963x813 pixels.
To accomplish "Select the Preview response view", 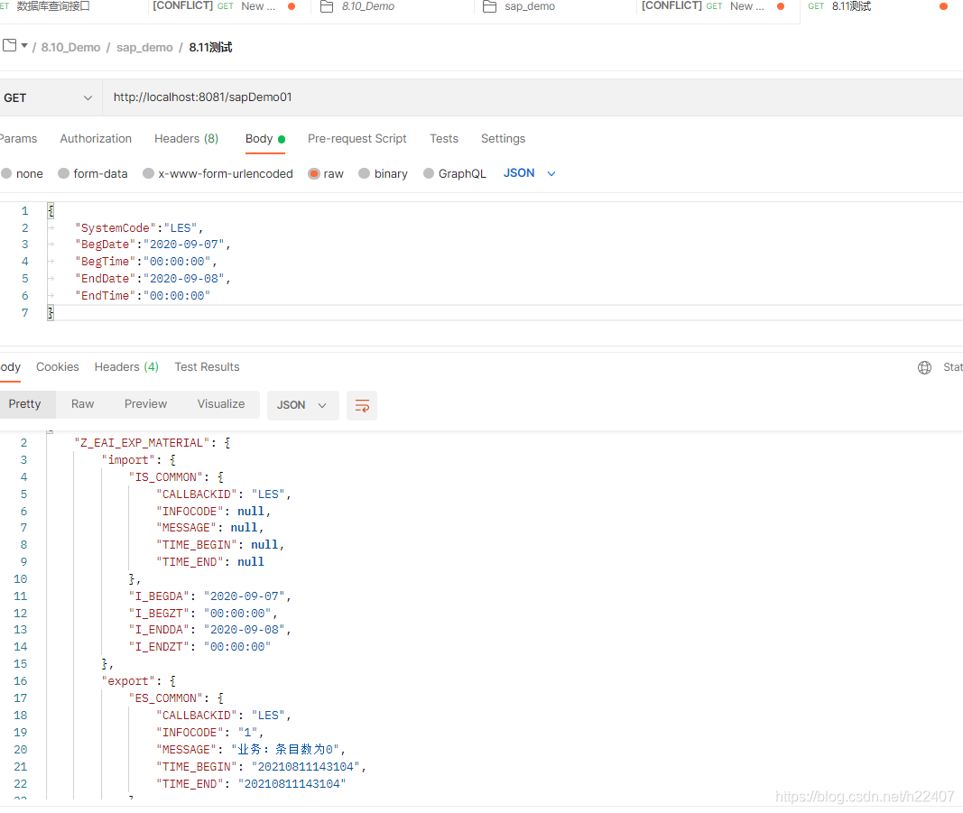I will click(145, 404).
